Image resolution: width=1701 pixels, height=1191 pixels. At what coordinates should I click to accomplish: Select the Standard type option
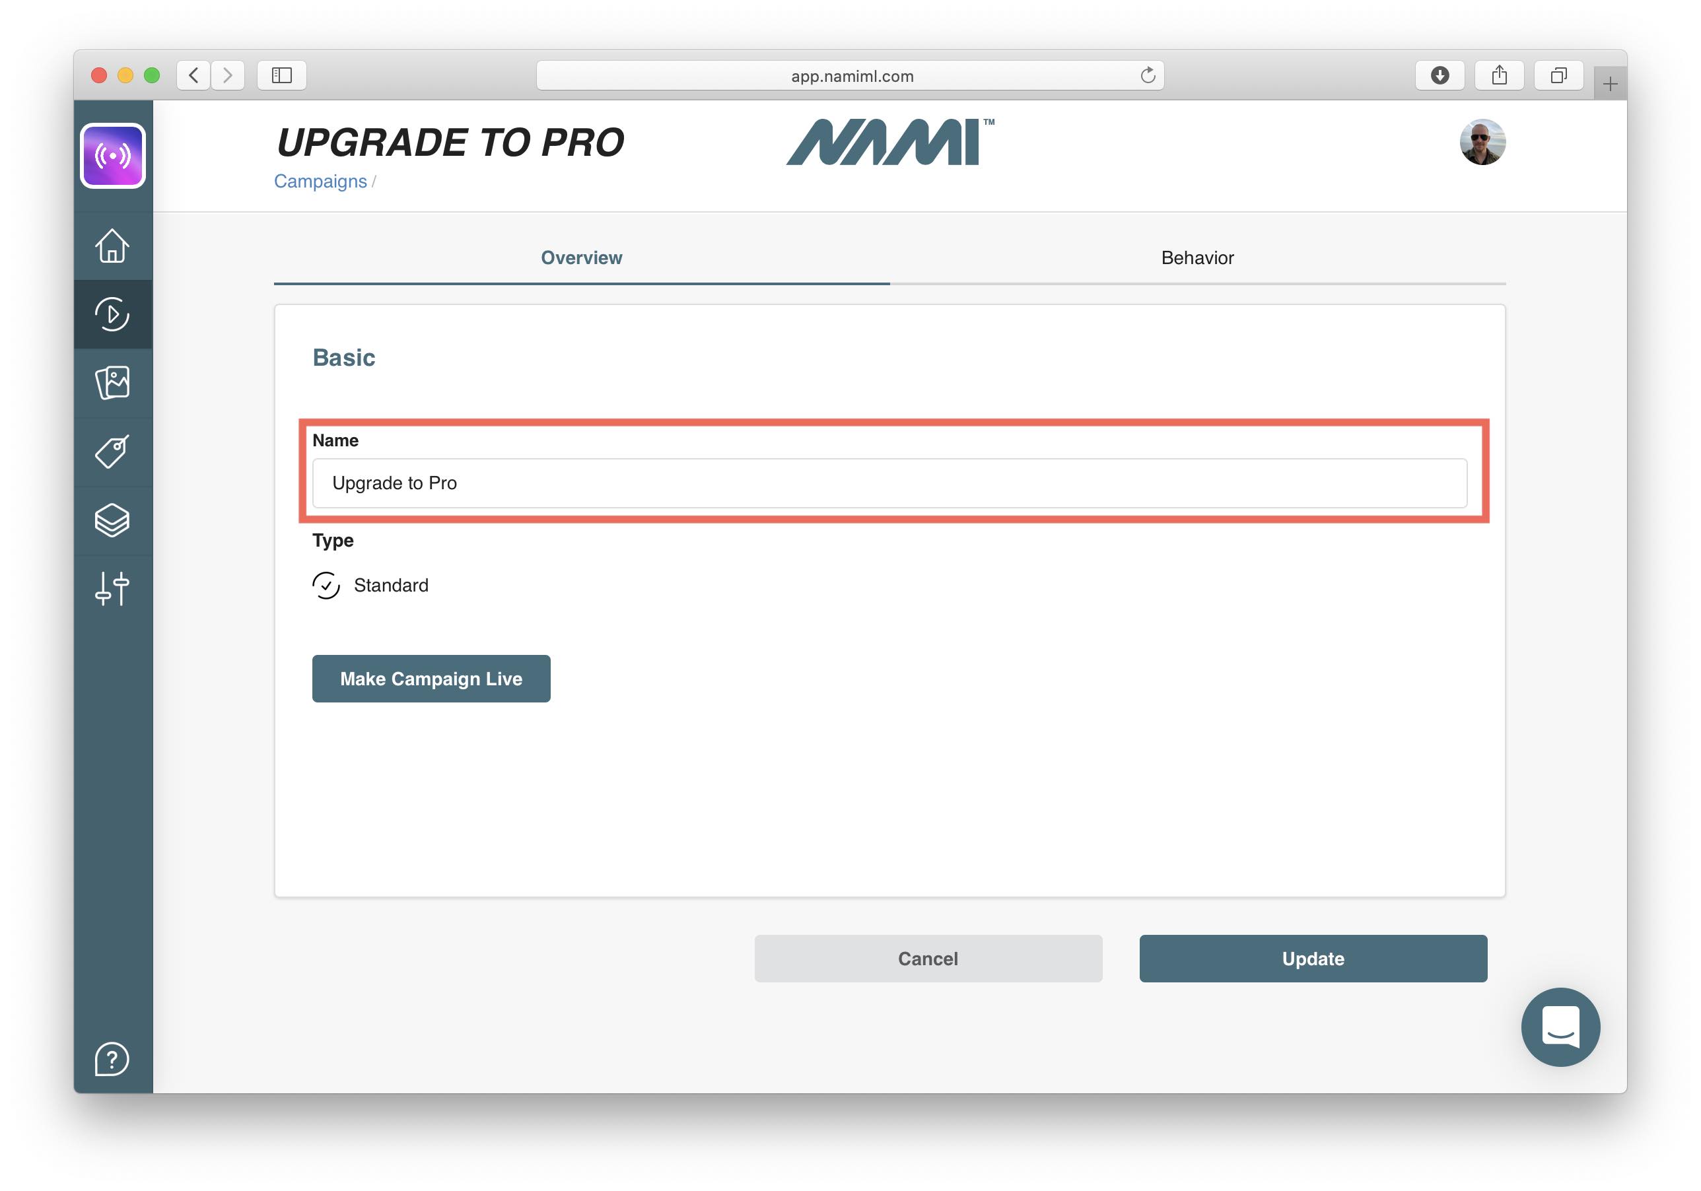tap(327, 585)
